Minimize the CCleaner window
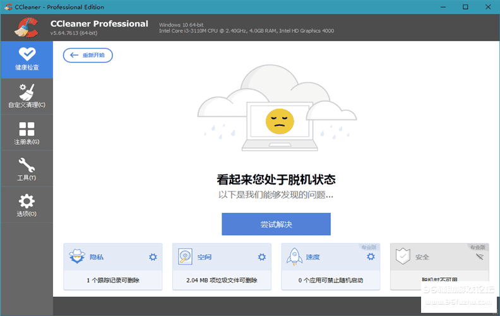Screen dimensions: 500x316 [x=443, y=7]
